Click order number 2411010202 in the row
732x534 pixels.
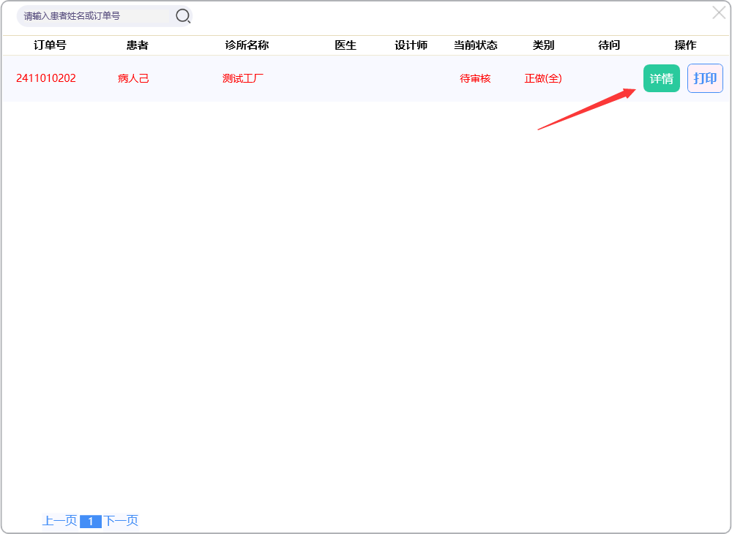(x=46, y=78)
